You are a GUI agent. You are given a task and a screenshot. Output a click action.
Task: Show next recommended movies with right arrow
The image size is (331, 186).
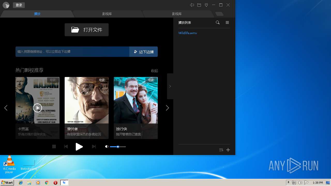pos(167,108)
